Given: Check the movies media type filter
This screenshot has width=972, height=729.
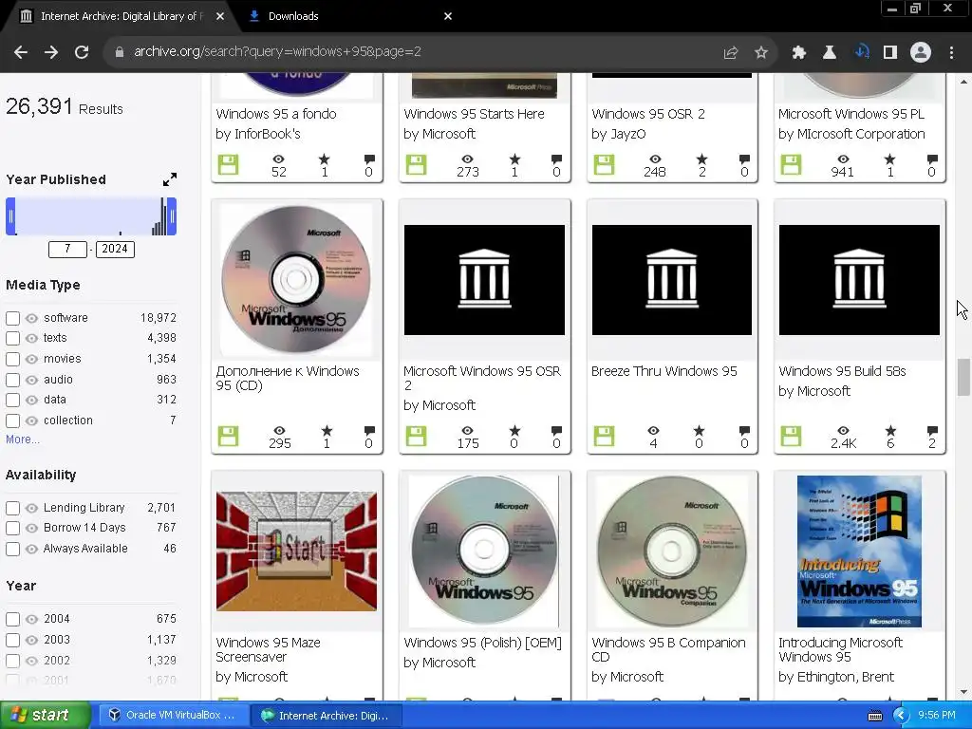Looking at the screenshot, I should click(12, 360).
